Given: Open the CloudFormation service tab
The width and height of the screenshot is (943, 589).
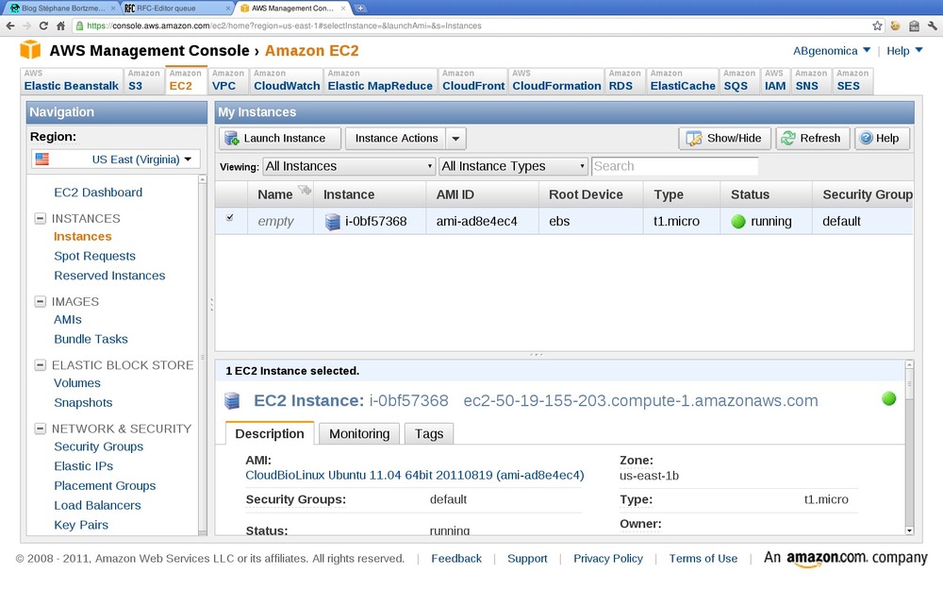Looking at the screenshot, I should (x=556, y=80).
